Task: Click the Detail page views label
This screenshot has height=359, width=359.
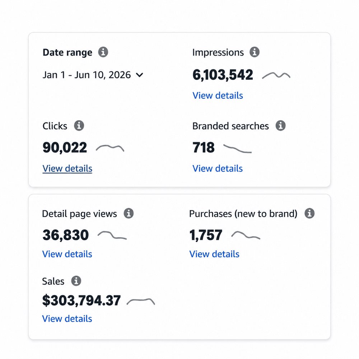Action: (79, 214)
